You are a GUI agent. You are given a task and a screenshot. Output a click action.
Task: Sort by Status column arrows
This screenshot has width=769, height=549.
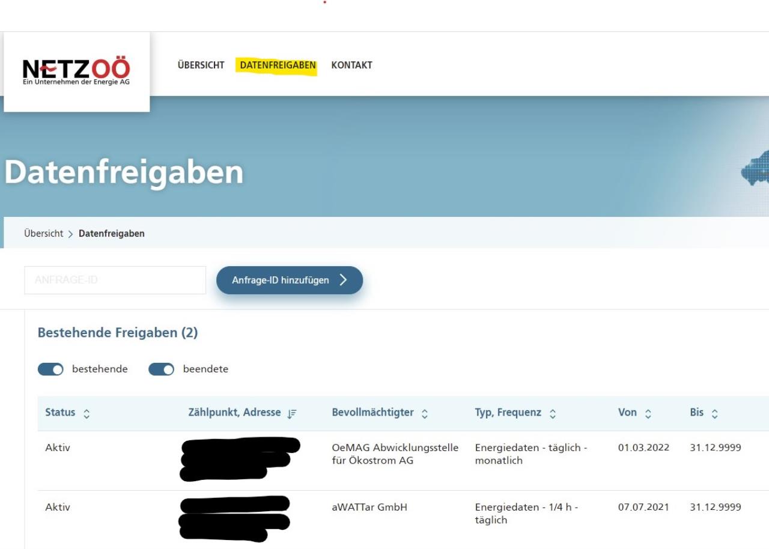point(87,413)
